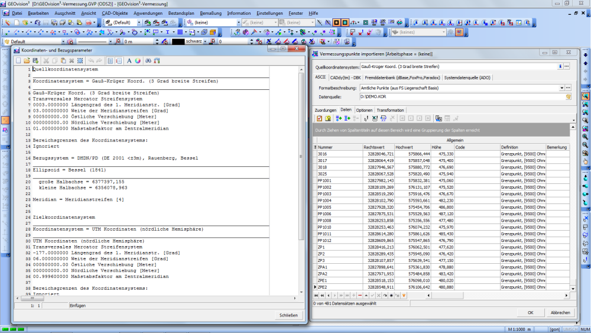
Task: Click the highlighted zoom window icon in right sidebar
Action: coord(585,96)
